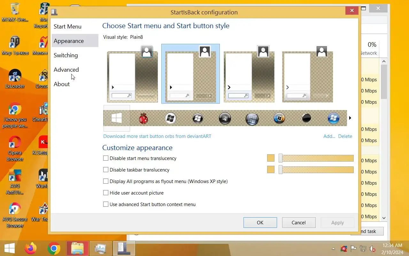Open the network tray icon

point(363,249)
